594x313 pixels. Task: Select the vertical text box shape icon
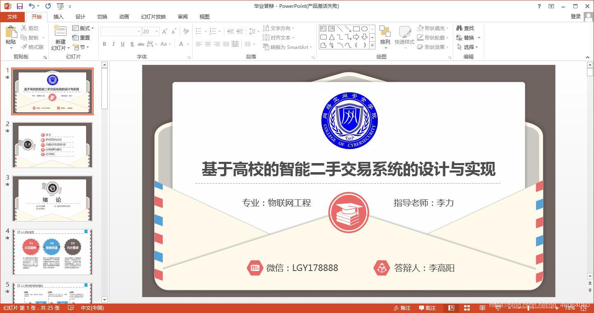click(x=331, y=29)
